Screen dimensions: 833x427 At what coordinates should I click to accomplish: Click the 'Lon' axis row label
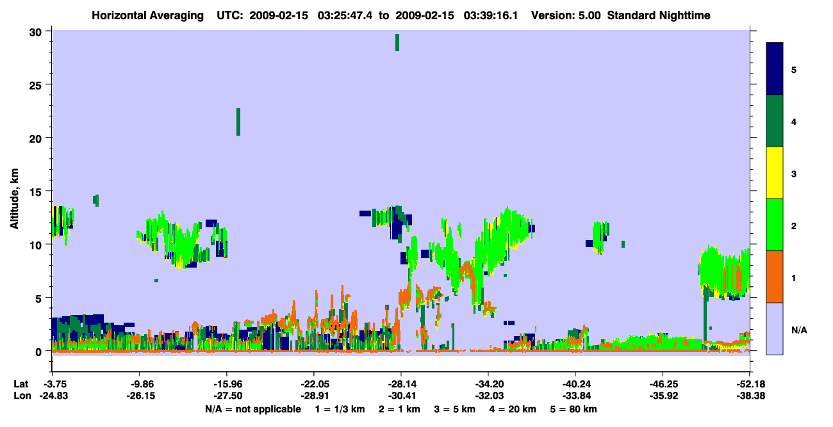tap(22, 396)
